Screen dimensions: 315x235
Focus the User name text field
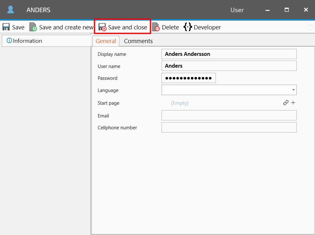(229, 66)
